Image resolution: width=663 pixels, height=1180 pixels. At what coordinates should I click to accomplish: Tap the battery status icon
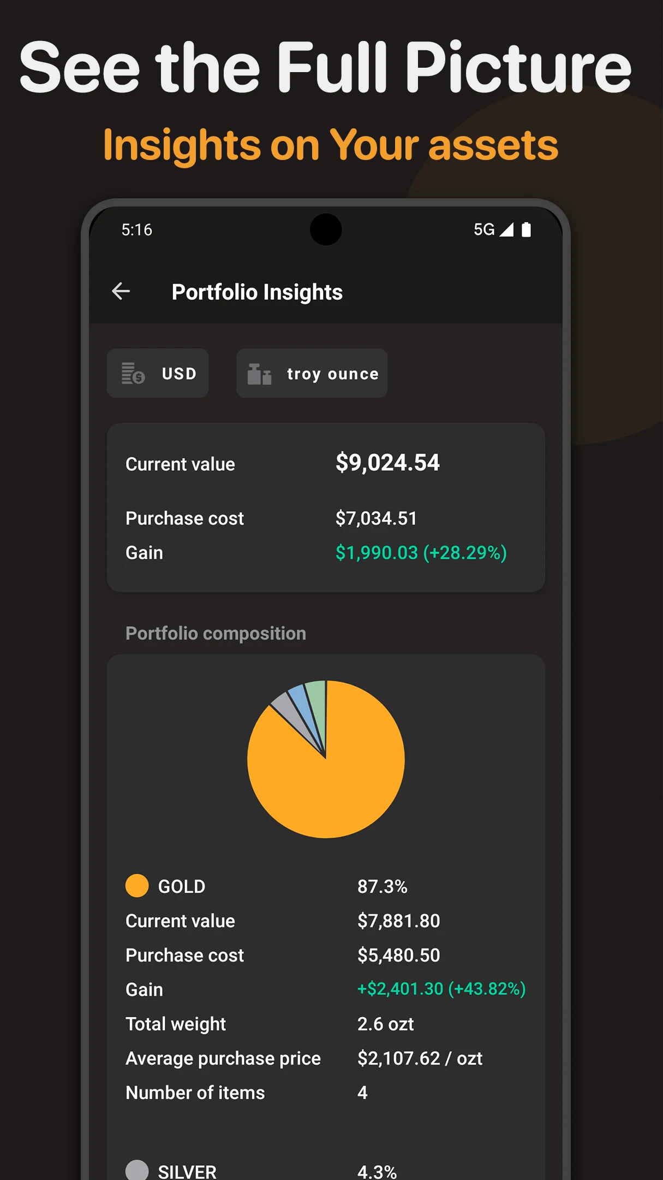click(x=526, y=229)
